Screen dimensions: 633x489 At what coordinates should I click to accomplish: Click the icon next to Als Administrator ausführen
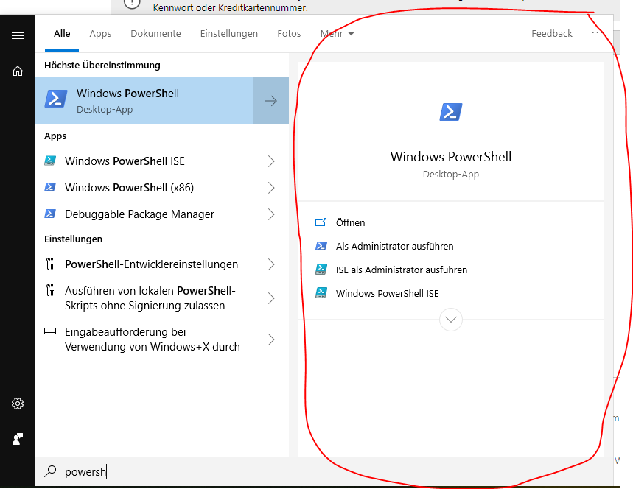[321, 246]
